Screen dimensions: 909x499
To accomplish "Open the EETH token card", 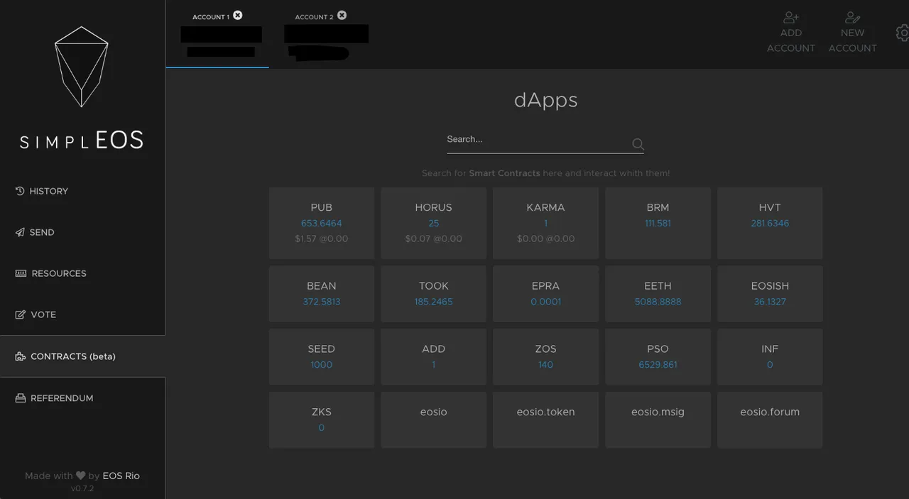I will pos(658,294).
